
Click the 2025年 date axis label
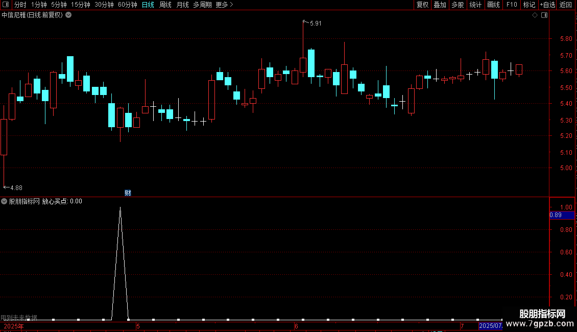[x=14, y=326]
